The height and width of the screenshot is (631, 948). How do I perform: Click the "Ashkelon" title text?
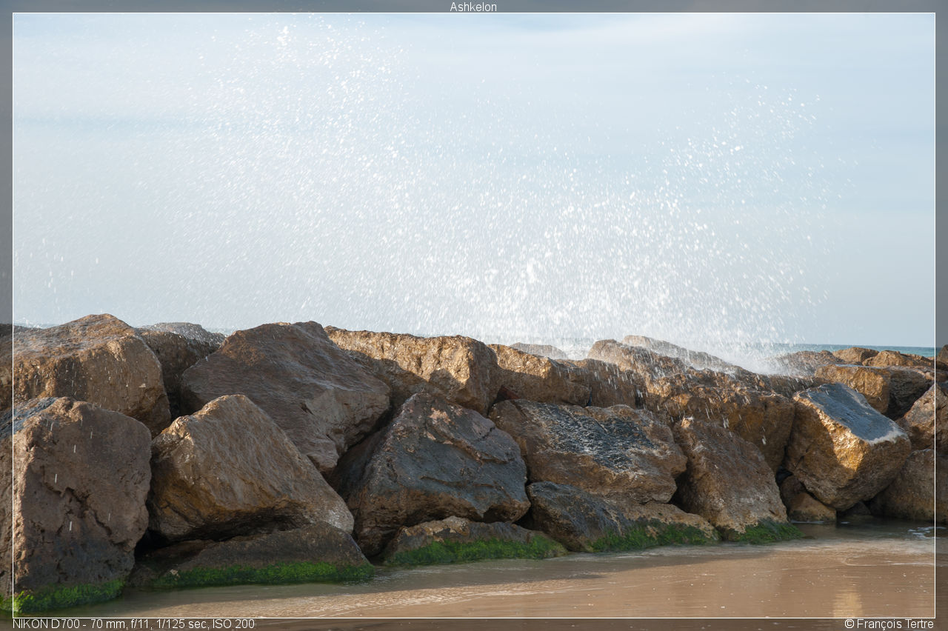click(473, 7)
